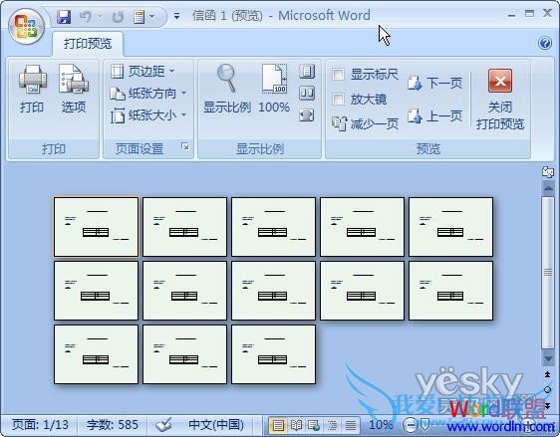Click the clipboard icon in quick access toolbar
The width and height of the screenshot is (560, 437).
coord(139,17)
